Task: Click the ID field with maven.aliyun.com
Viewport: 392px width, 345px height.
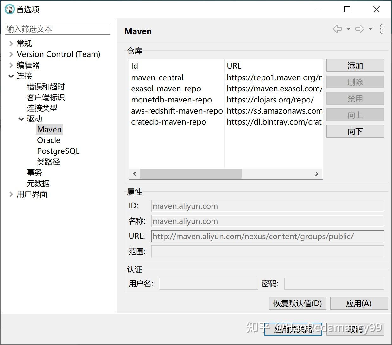Action: 268,206
